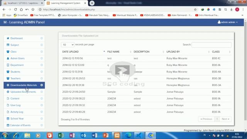
Task: Click the circle arrow icon beside Activity Log
Action: point(42,112)
